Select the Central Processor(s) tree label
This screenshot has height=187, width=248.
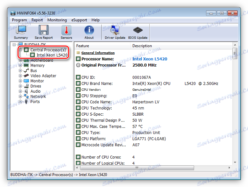[48, 50]
